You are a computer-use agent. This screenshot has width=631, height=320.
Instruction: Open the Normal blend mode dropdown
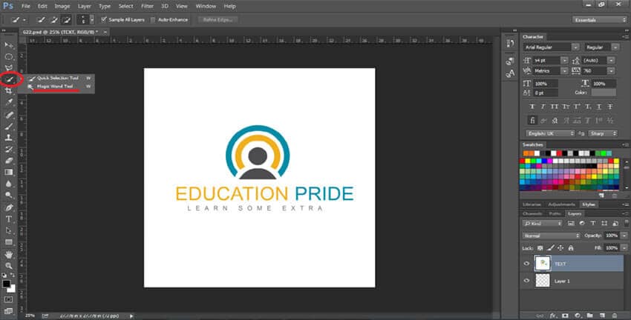[552, 236]
